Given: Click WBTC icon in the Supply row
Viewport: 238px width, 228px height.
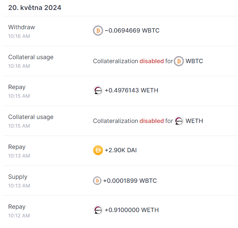Looking at the screenshot, I should click(x=97, y=181).
